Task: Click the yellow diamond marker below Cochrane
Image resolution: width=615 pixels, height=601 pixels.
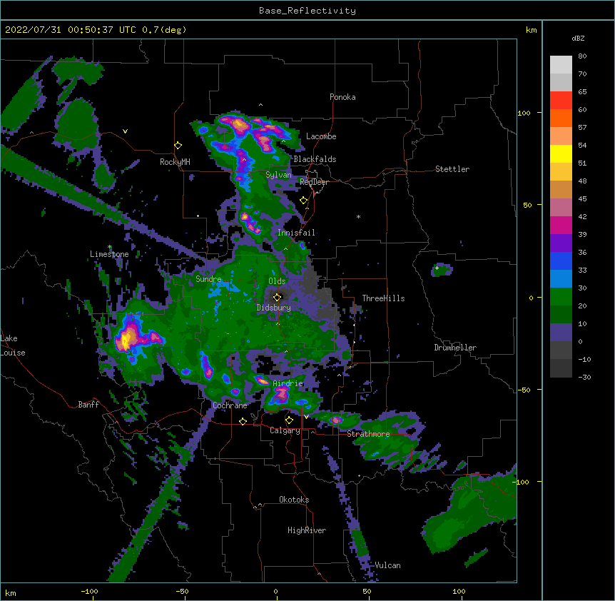Action: pos(243,421)
